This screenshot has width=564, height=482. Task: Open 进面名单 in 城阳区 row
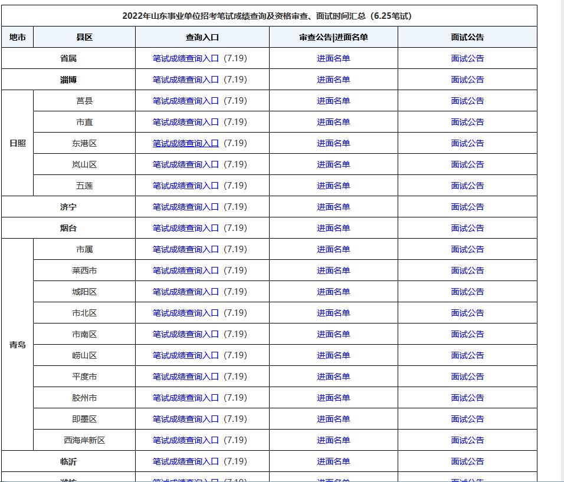pos(333,291)
